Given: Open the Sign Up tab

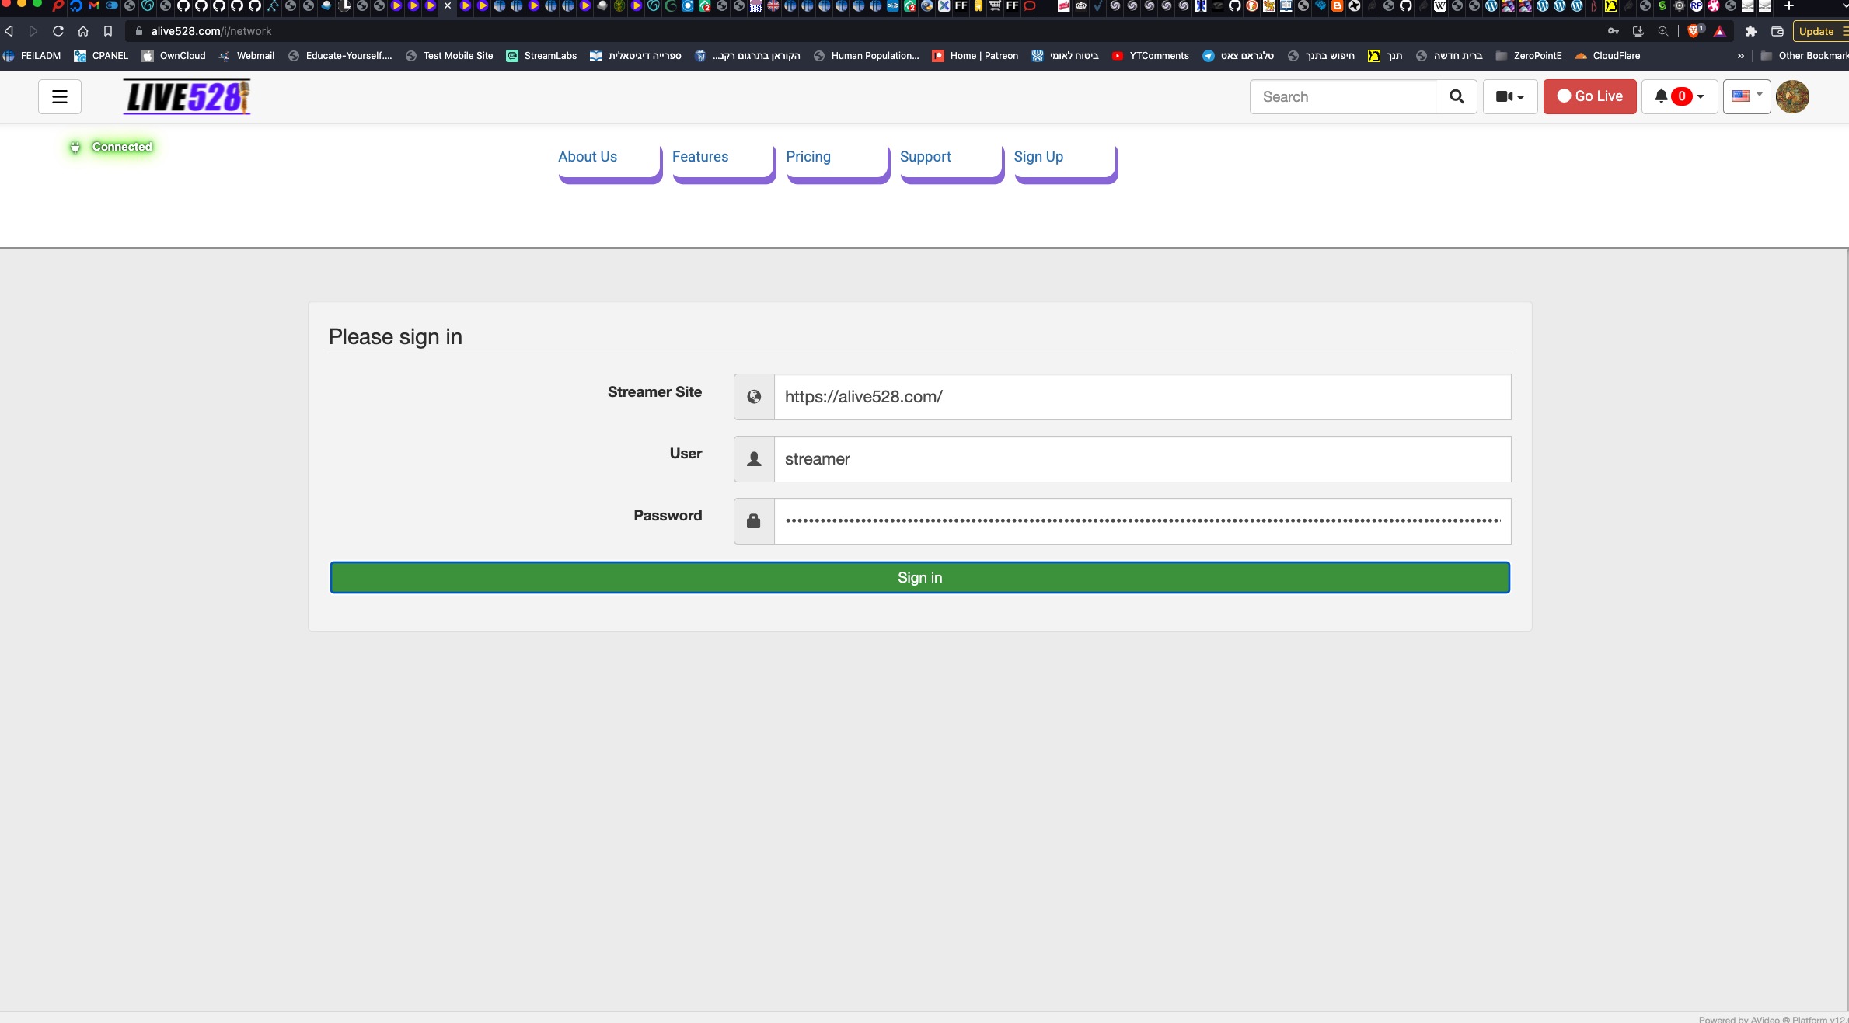Looking at the screenshot, I should pos(1065,162).
